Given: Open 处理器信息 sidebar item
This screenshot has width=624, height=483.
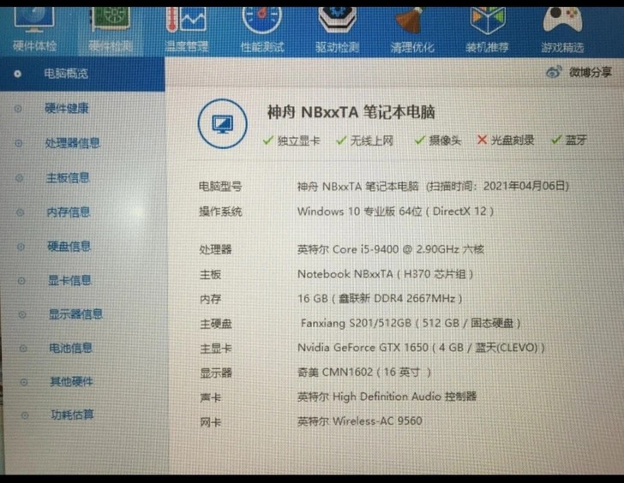Looking at the screenshot, I should tap(72, 143).
